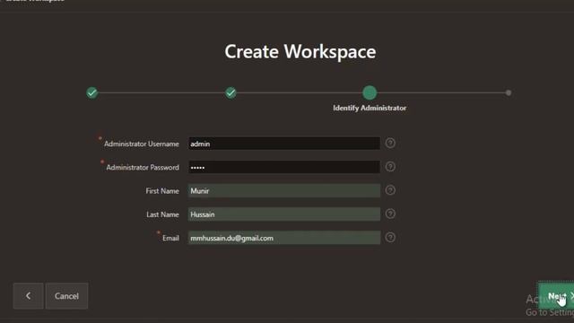Click the First Name label
The height and width of the screenshot is (323, 574).
click(162, 191)
